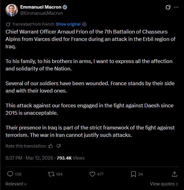184x190 pixels.
Task: Click the blue verified badge
Action: point(65,7)
